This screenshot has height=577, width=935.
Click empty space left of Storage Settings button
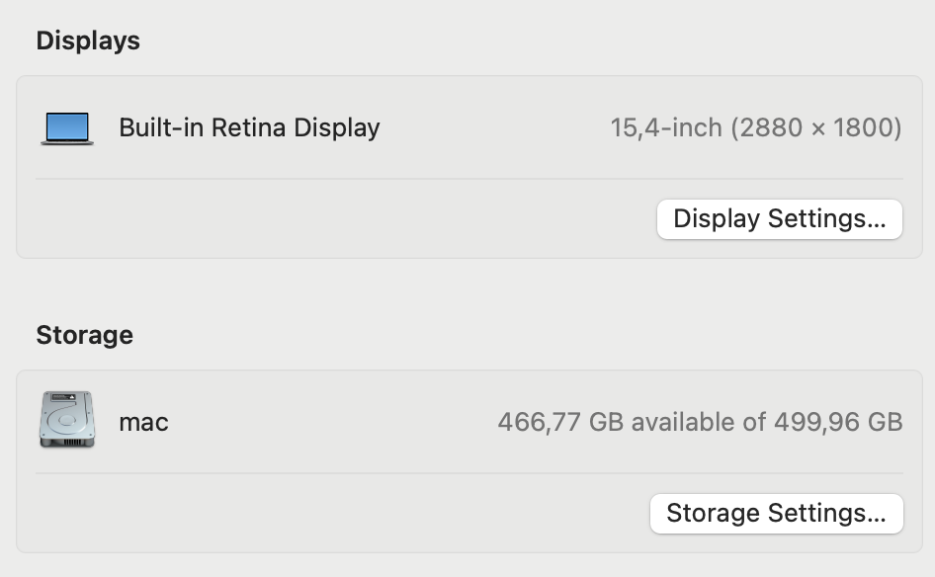346,514
